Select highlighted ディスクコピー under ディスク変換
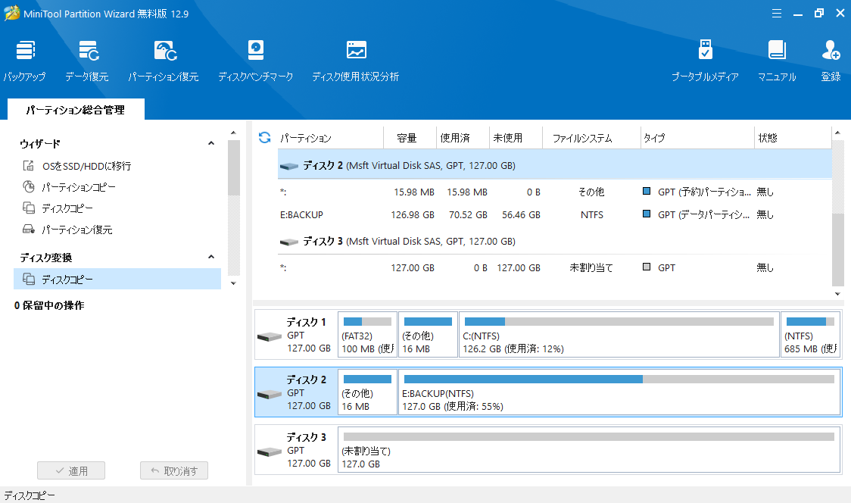The image size is (851, 503). [117, 279]
